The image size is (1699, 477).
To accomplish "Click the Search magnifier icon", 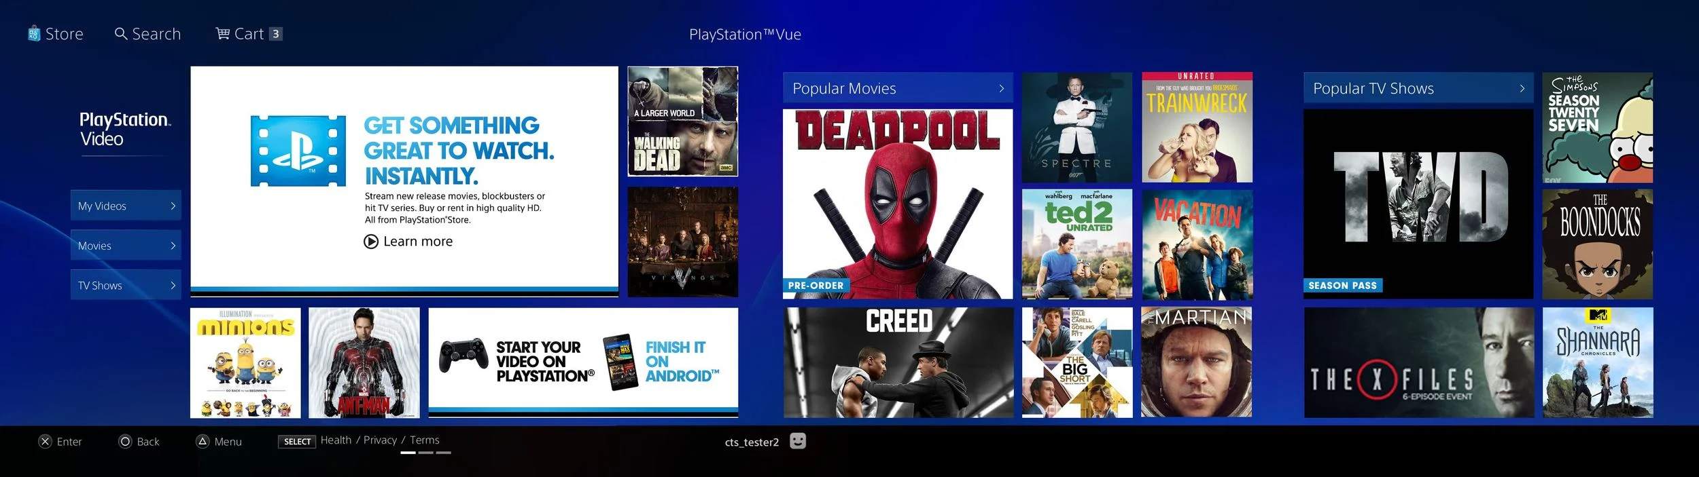I will point(121,33).
